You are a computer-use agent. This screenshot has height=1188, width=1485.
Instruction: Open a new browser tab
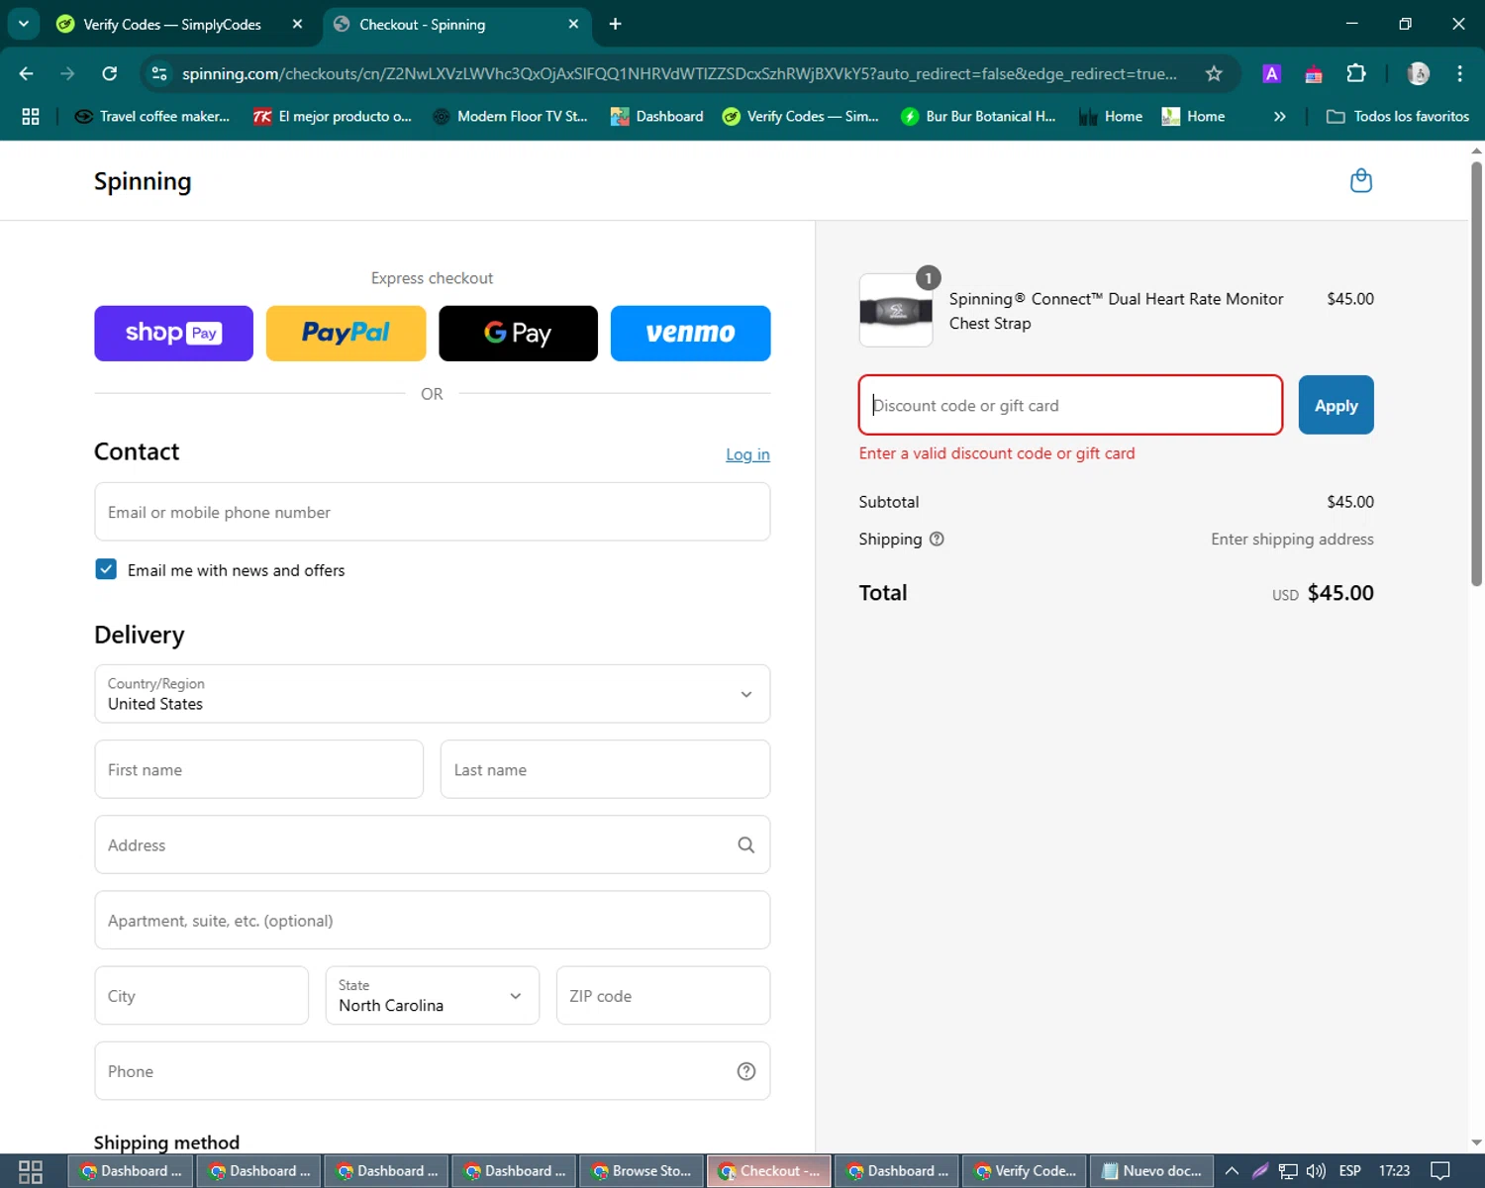(x=615, y=24)
